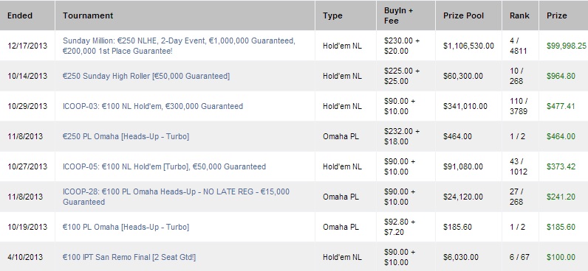Open ICOOP-05 €100 NL Hold'em Turbo link

point(164,166)
